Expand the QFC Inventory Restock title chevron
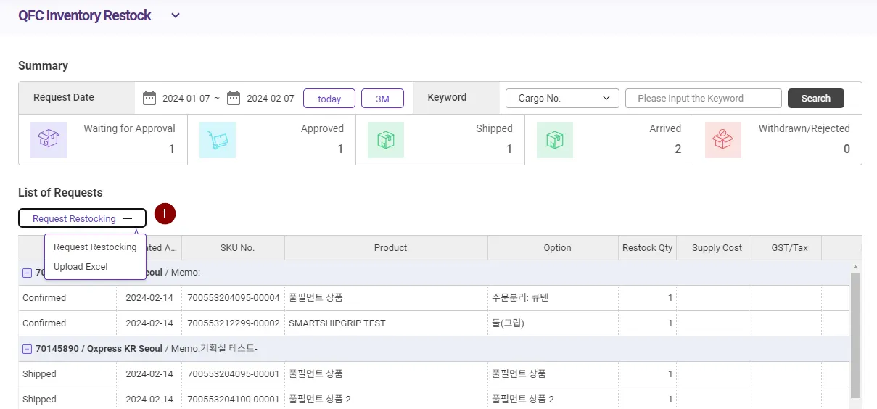877x409 pixels. pyautogui.click(x=176, y=15)
